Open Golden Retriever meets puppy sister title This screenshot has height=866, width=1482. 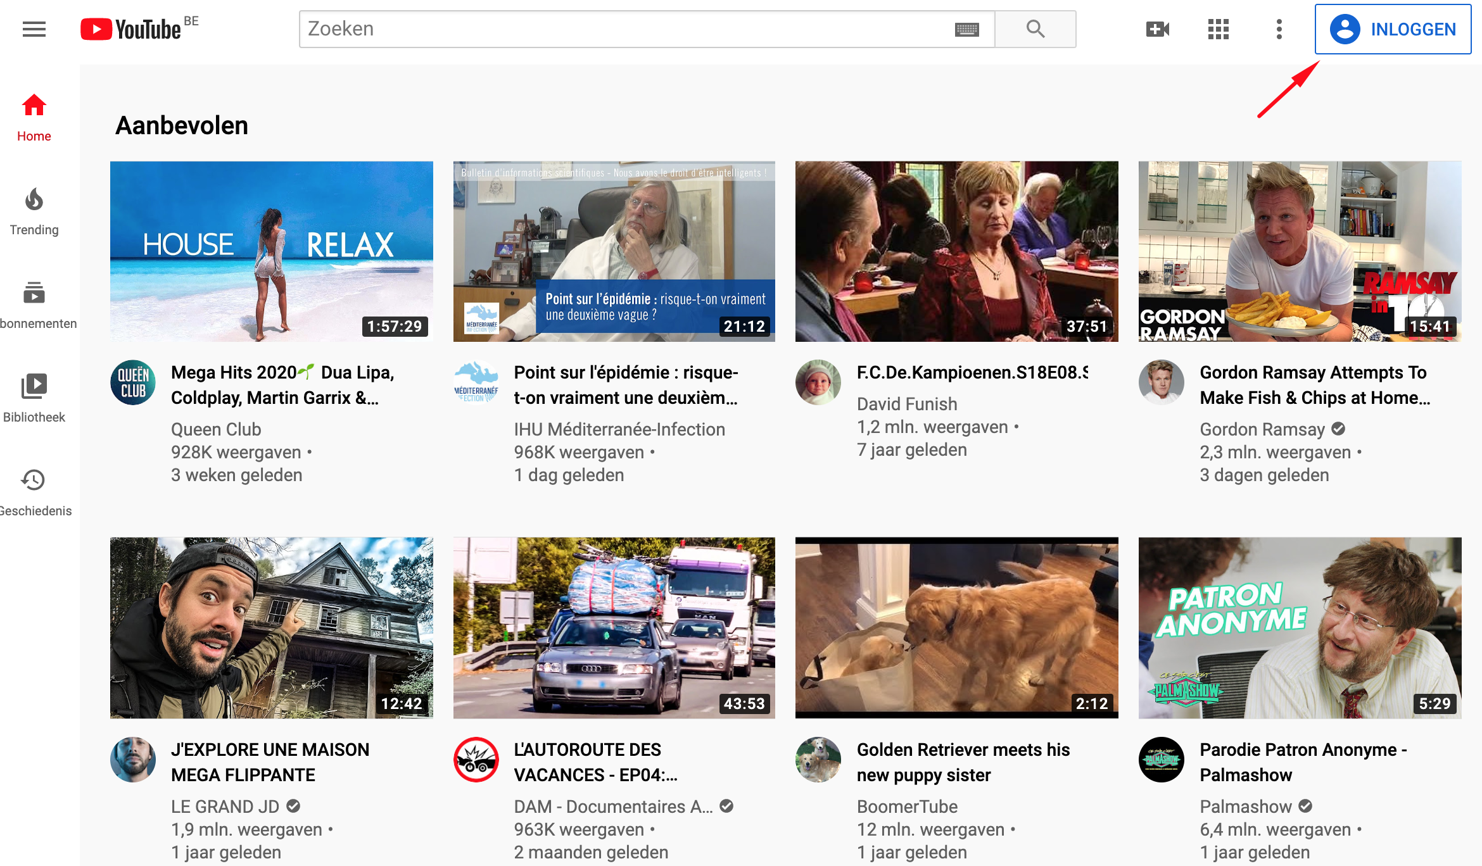pyautogui.click(x=963, y=762)
